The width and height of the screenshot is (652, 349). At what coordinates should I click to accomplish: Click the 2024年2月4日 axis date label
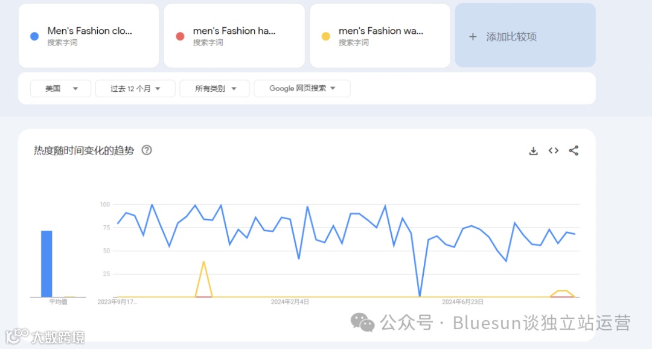click(290, 302)
